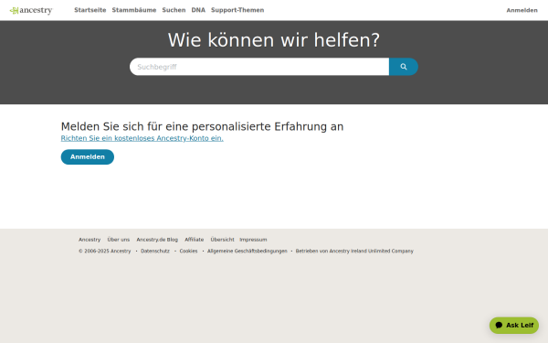
Task: Click the magnifying glass search button
Action: tap(404, 67)
